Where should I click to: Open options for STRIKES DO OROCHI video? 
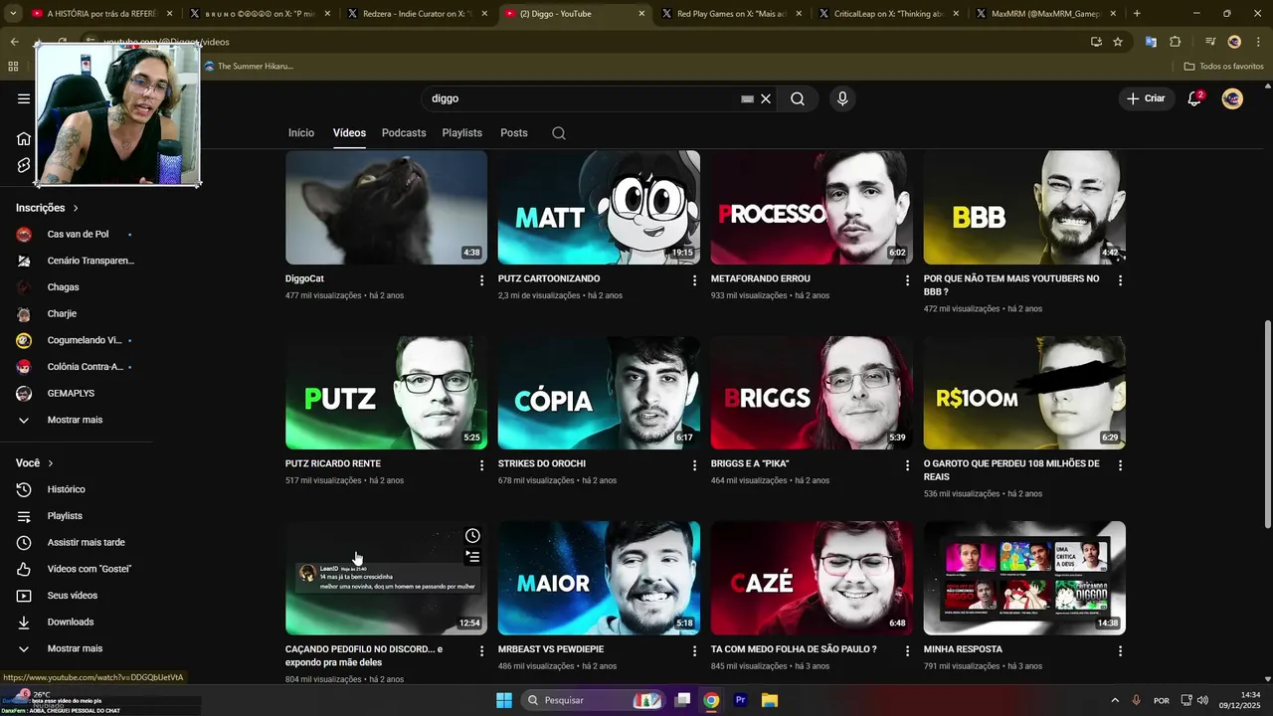(694, 465)
